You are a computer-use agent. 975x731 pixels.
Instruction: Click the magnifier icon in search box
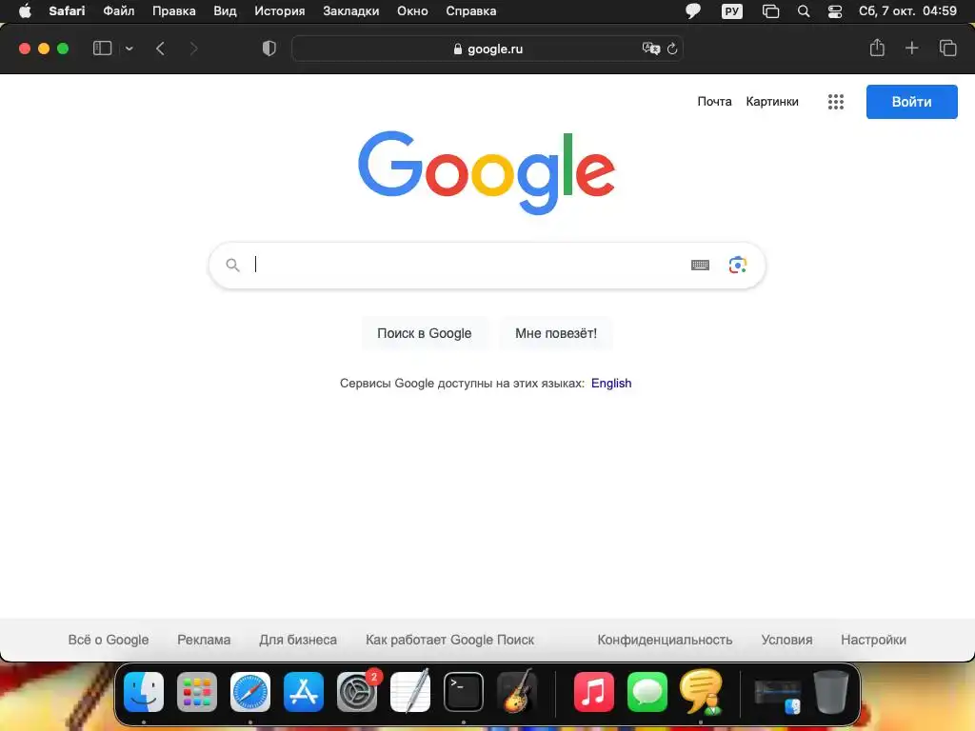point(232,266)
